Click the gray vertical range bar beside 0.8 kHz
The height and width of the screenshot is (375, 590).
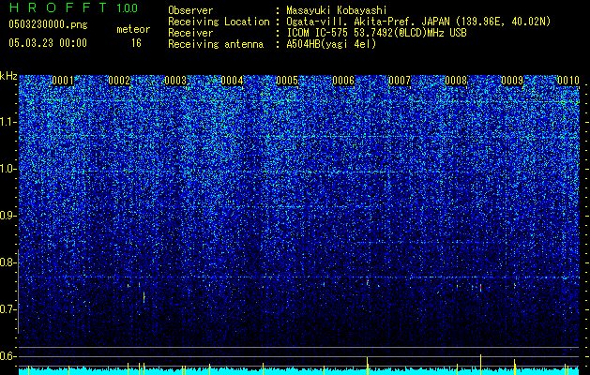tap(18, 292)
